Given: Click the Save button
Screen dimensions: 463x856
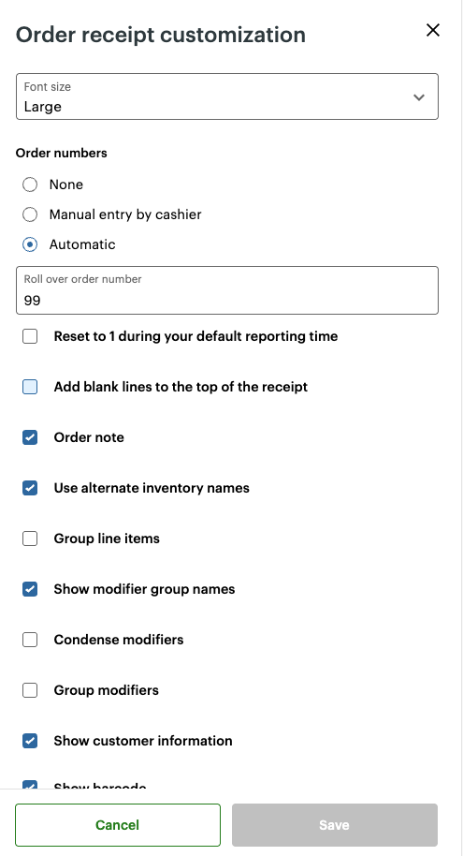Looking at the screenshot, I should [x=334, y=825].
